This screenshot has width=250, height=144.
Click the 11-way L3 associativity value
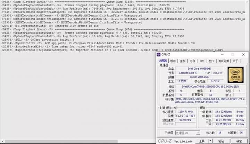[x=240, y=124]
